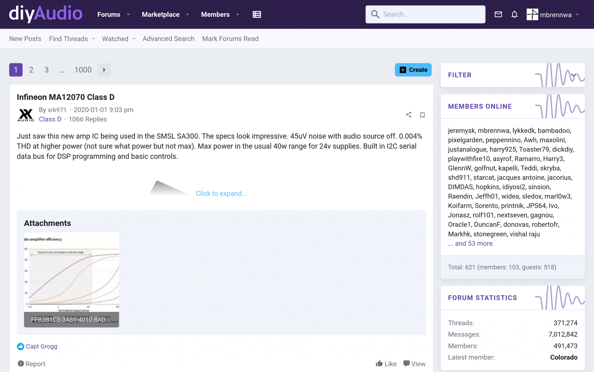Viewport: 594px width, 372px height.
Task: Open the amplifier efficiency attachment thumbnail
Action: click(x=71, y=280)
